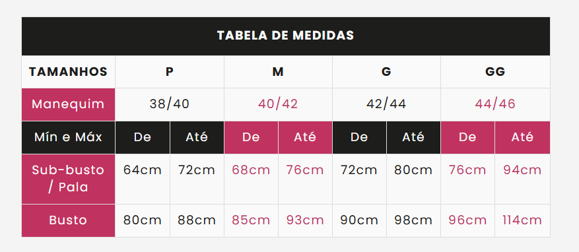Image resolution: width=579 pixels, height=252 pixels.
Task: Click the 42/44 manequim cell
Action: [x=386, y=104]
